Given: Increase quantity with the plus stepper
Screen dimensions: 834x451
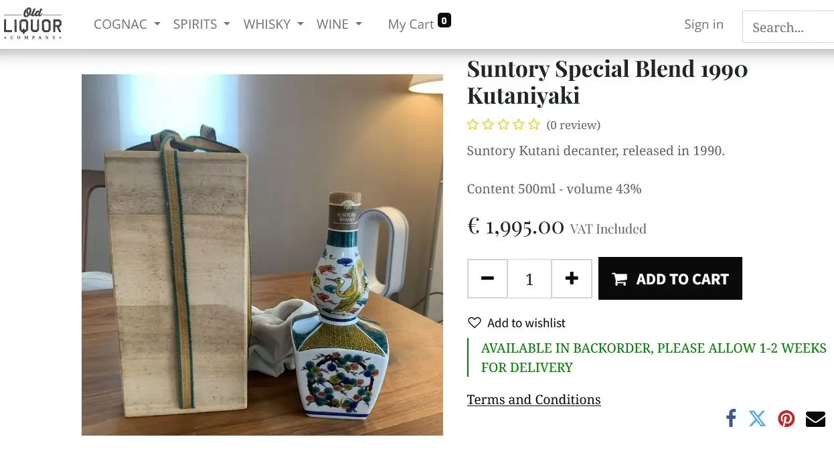Looking at the screenshot, I should (572, 278).
